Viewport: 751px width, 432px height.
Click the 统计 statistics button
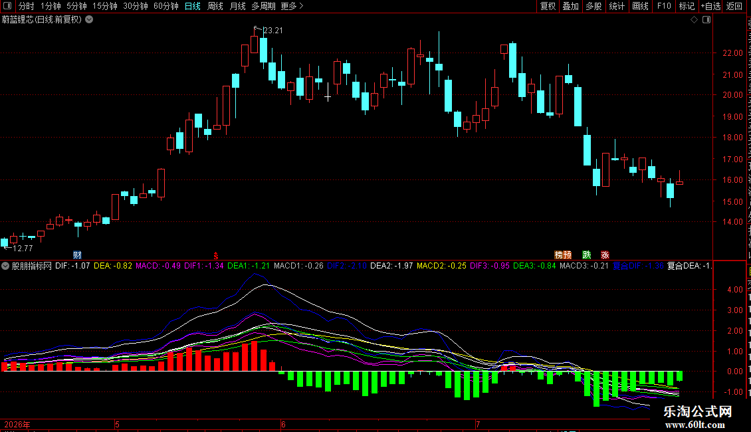click(x=617, y=6)
